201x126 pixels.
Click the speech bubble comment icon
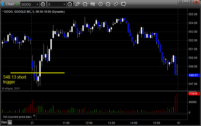123,4
